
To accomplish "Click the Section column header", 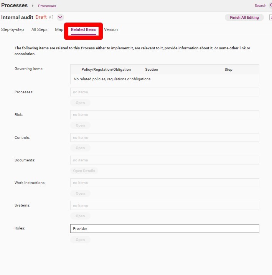I will pos(152,70).
